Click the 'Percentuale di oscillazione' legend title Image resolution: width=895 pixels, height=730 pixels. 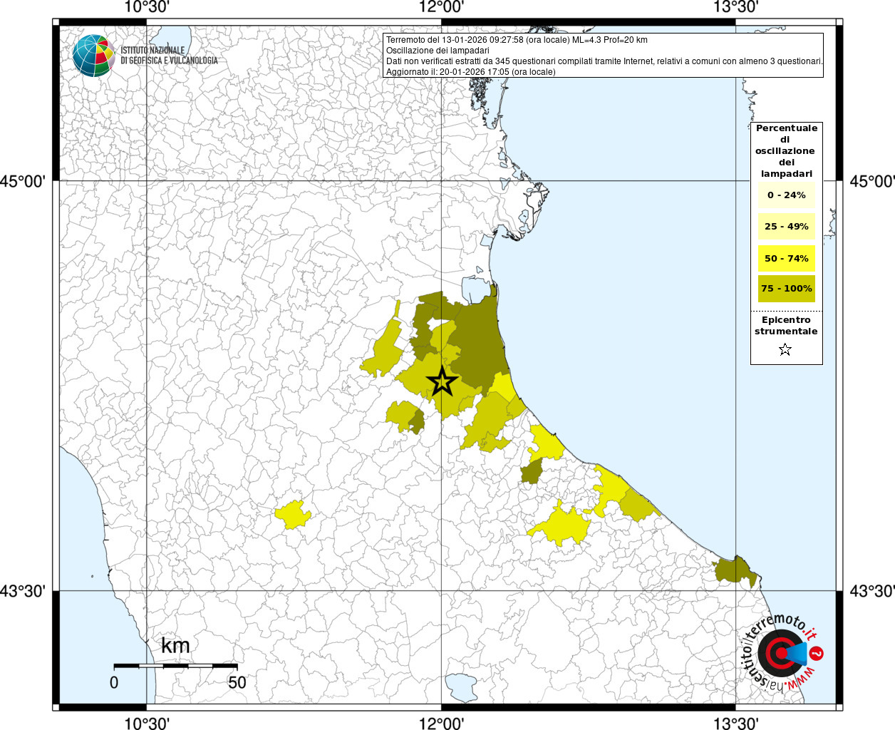[x=786, y=150]
